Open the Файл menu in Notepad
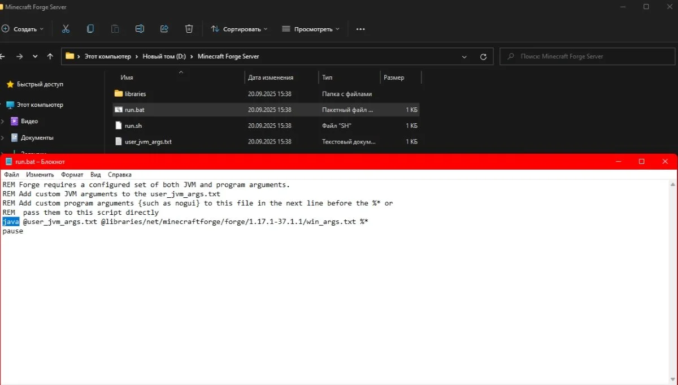This screenshot has height=385, width=678. (11, 175)
